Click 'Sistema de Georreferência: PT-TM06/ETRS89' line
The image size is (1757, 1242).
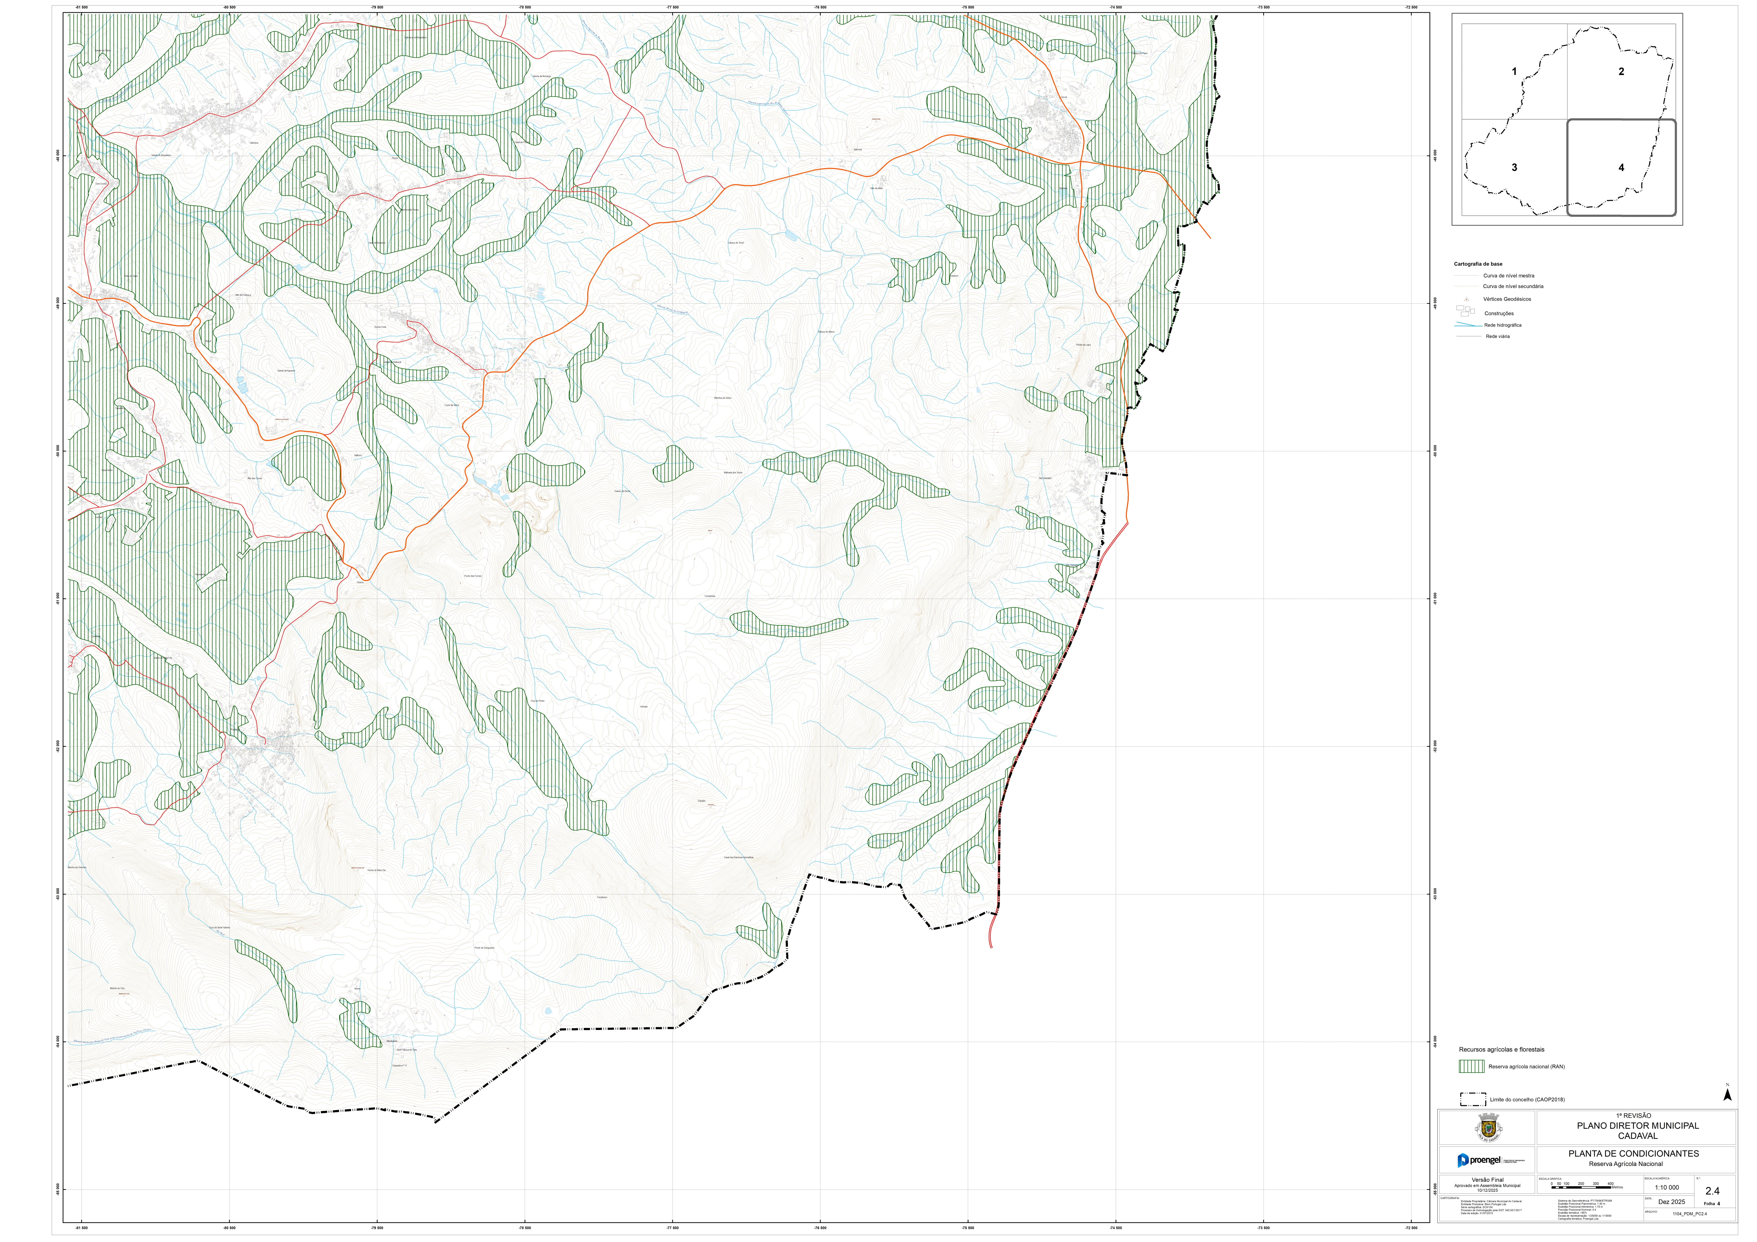point(1585,1201)
